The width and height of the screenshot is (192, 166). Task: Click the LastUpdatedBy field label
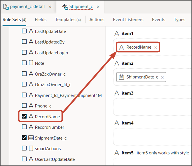tap(50, 42)
